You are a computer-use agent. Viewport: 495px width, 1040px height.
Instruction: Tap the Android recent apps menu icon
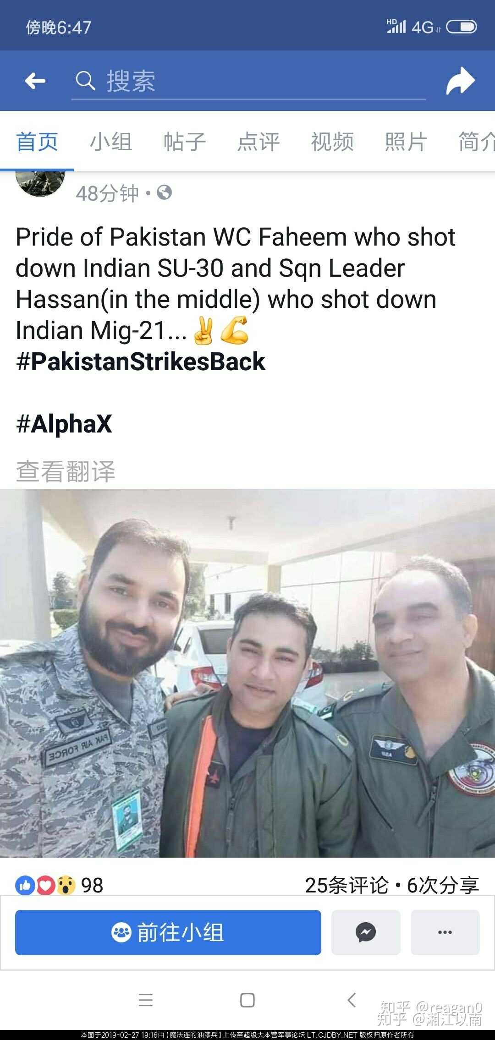[145, 1000]
